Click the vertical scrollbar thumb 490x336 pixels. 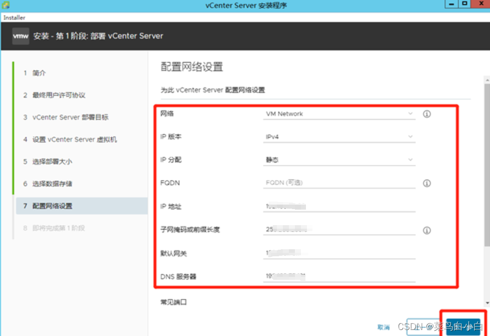coord(487,165)
